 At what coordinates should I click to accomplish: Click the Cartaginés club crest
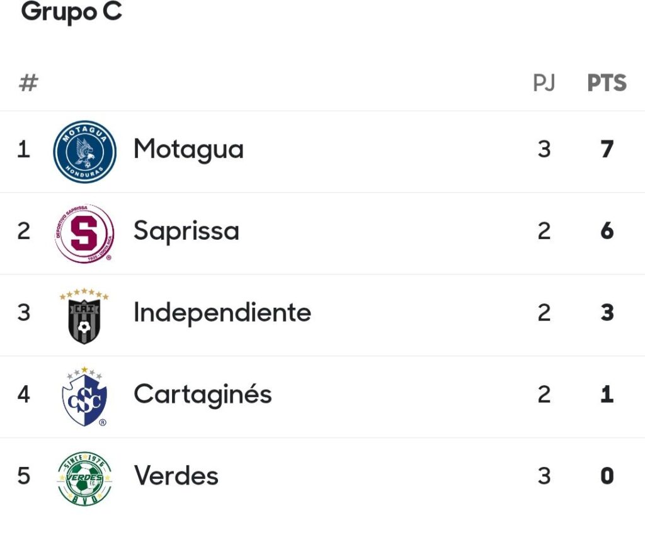84,397
